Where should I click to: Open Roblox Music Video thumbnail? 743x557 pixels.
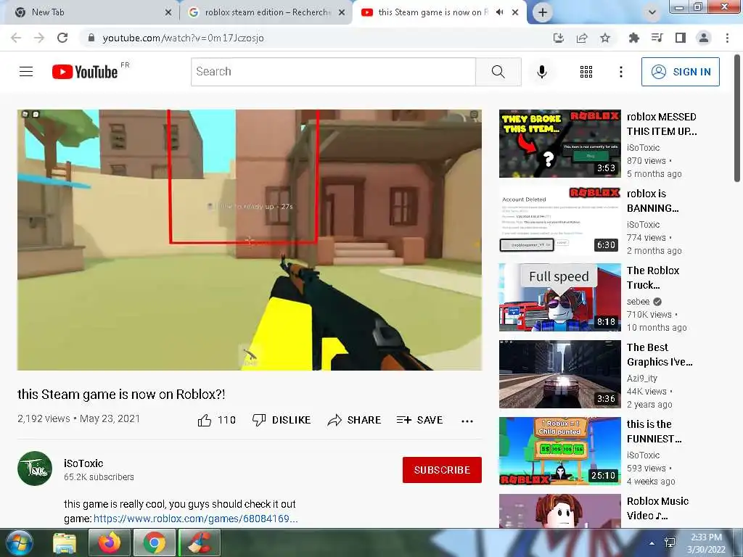coord(560,511)
